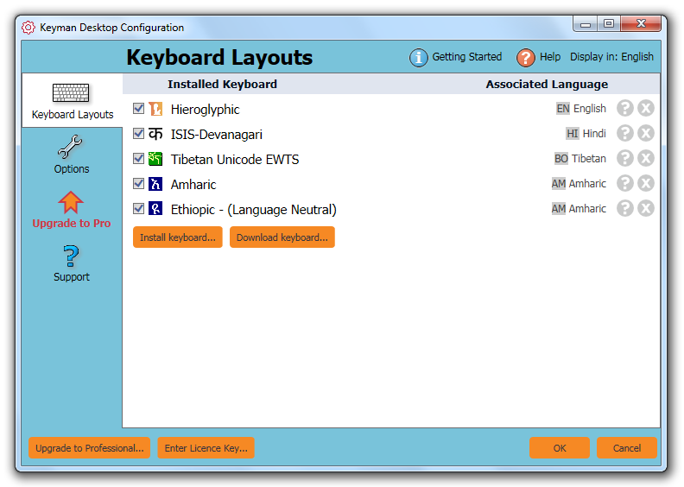Click the Getting Started info icon
The image size is (684, 487).
[x=418, y=58]
